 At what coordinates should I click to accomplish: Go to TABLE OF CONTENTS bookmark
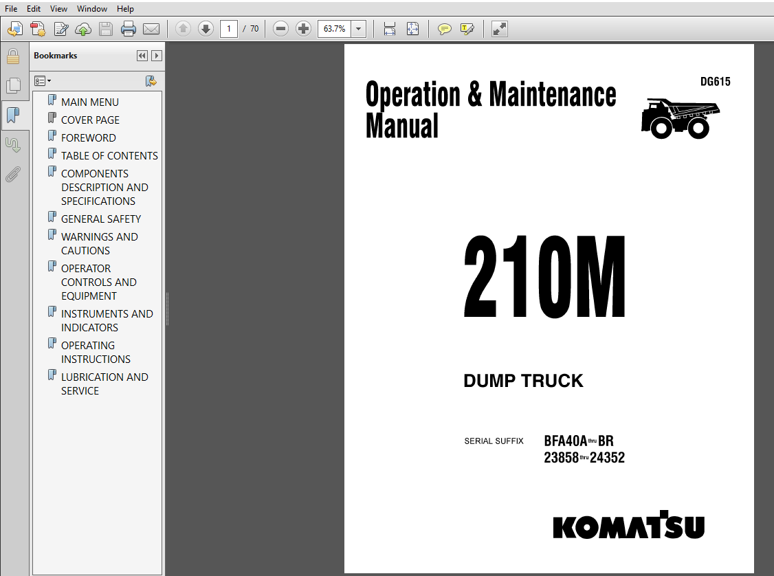click(x=109, y=155)
